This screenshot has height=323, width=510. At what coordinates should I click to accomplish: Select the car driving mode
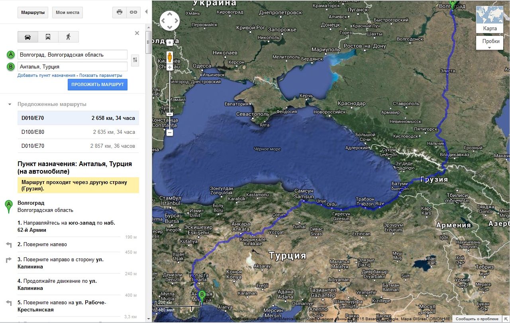(28, 37)
